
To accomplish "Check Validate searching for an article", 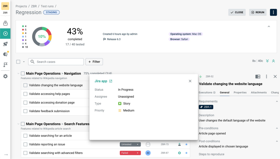I will click(25, 136).
